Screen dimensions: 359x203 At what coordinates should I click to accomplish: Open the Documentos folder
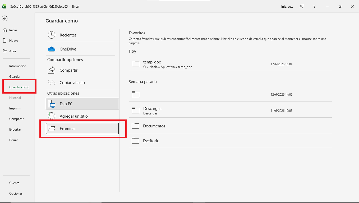pyautogui.click(x=230, y=126)
